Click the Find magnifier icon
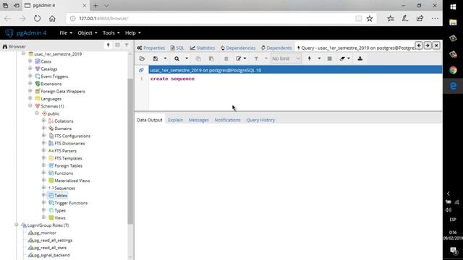This screenshot has width=463, height=260. click(177, 58)
